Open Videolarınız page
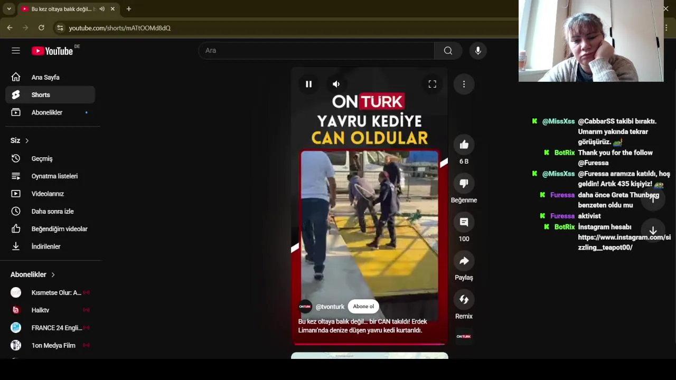This screenshot has height=380, width=676. [50, 194]
